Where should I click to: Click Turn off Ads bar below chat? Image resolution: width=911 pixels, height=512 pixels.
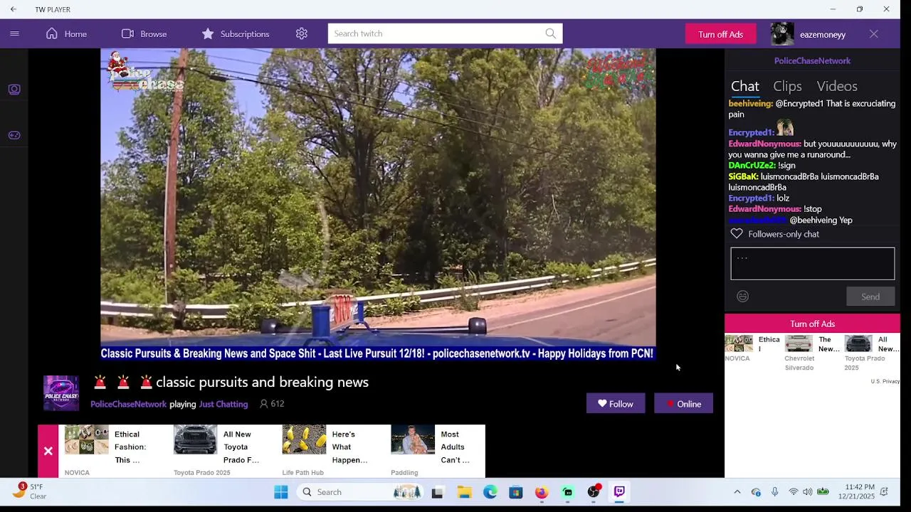coord(812,324)
